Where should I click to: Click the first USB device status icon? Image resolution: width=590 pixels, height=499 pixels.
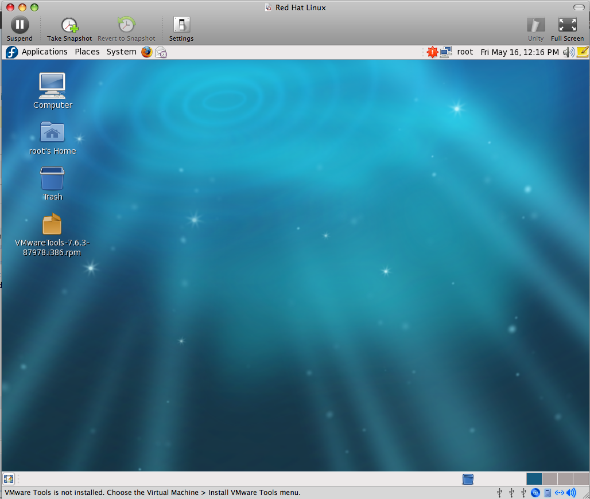[x=500, y=493]
